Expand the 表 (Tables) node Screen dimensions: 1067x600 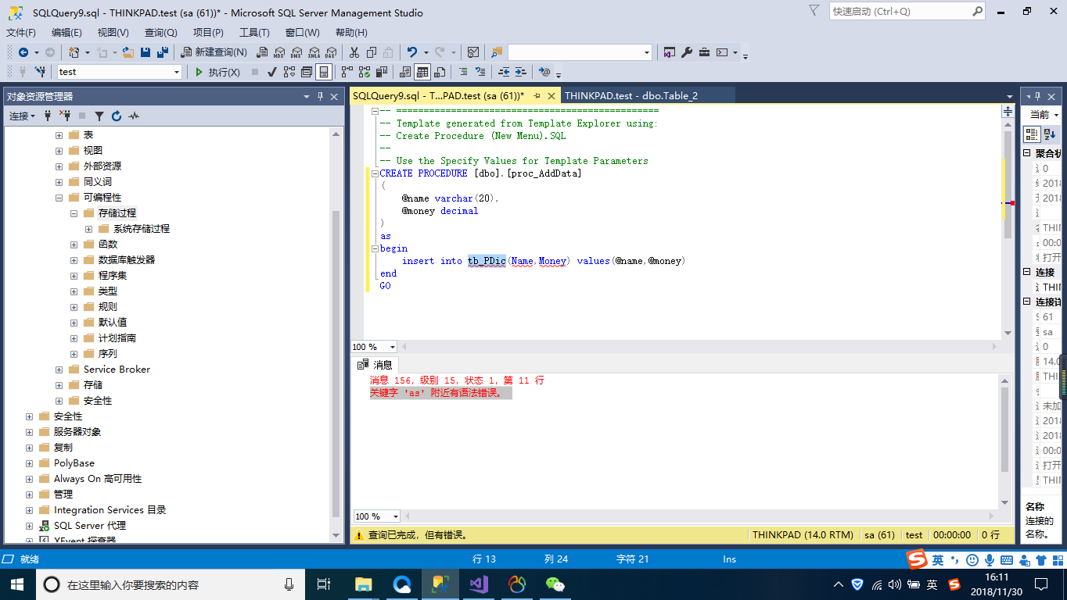click(x=59, y=135)
